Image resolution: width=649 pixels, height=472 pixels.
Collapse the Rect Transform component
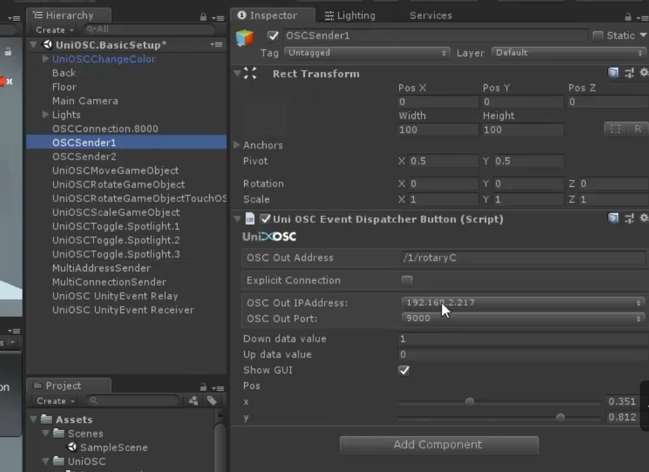click(x=237, y=73)
